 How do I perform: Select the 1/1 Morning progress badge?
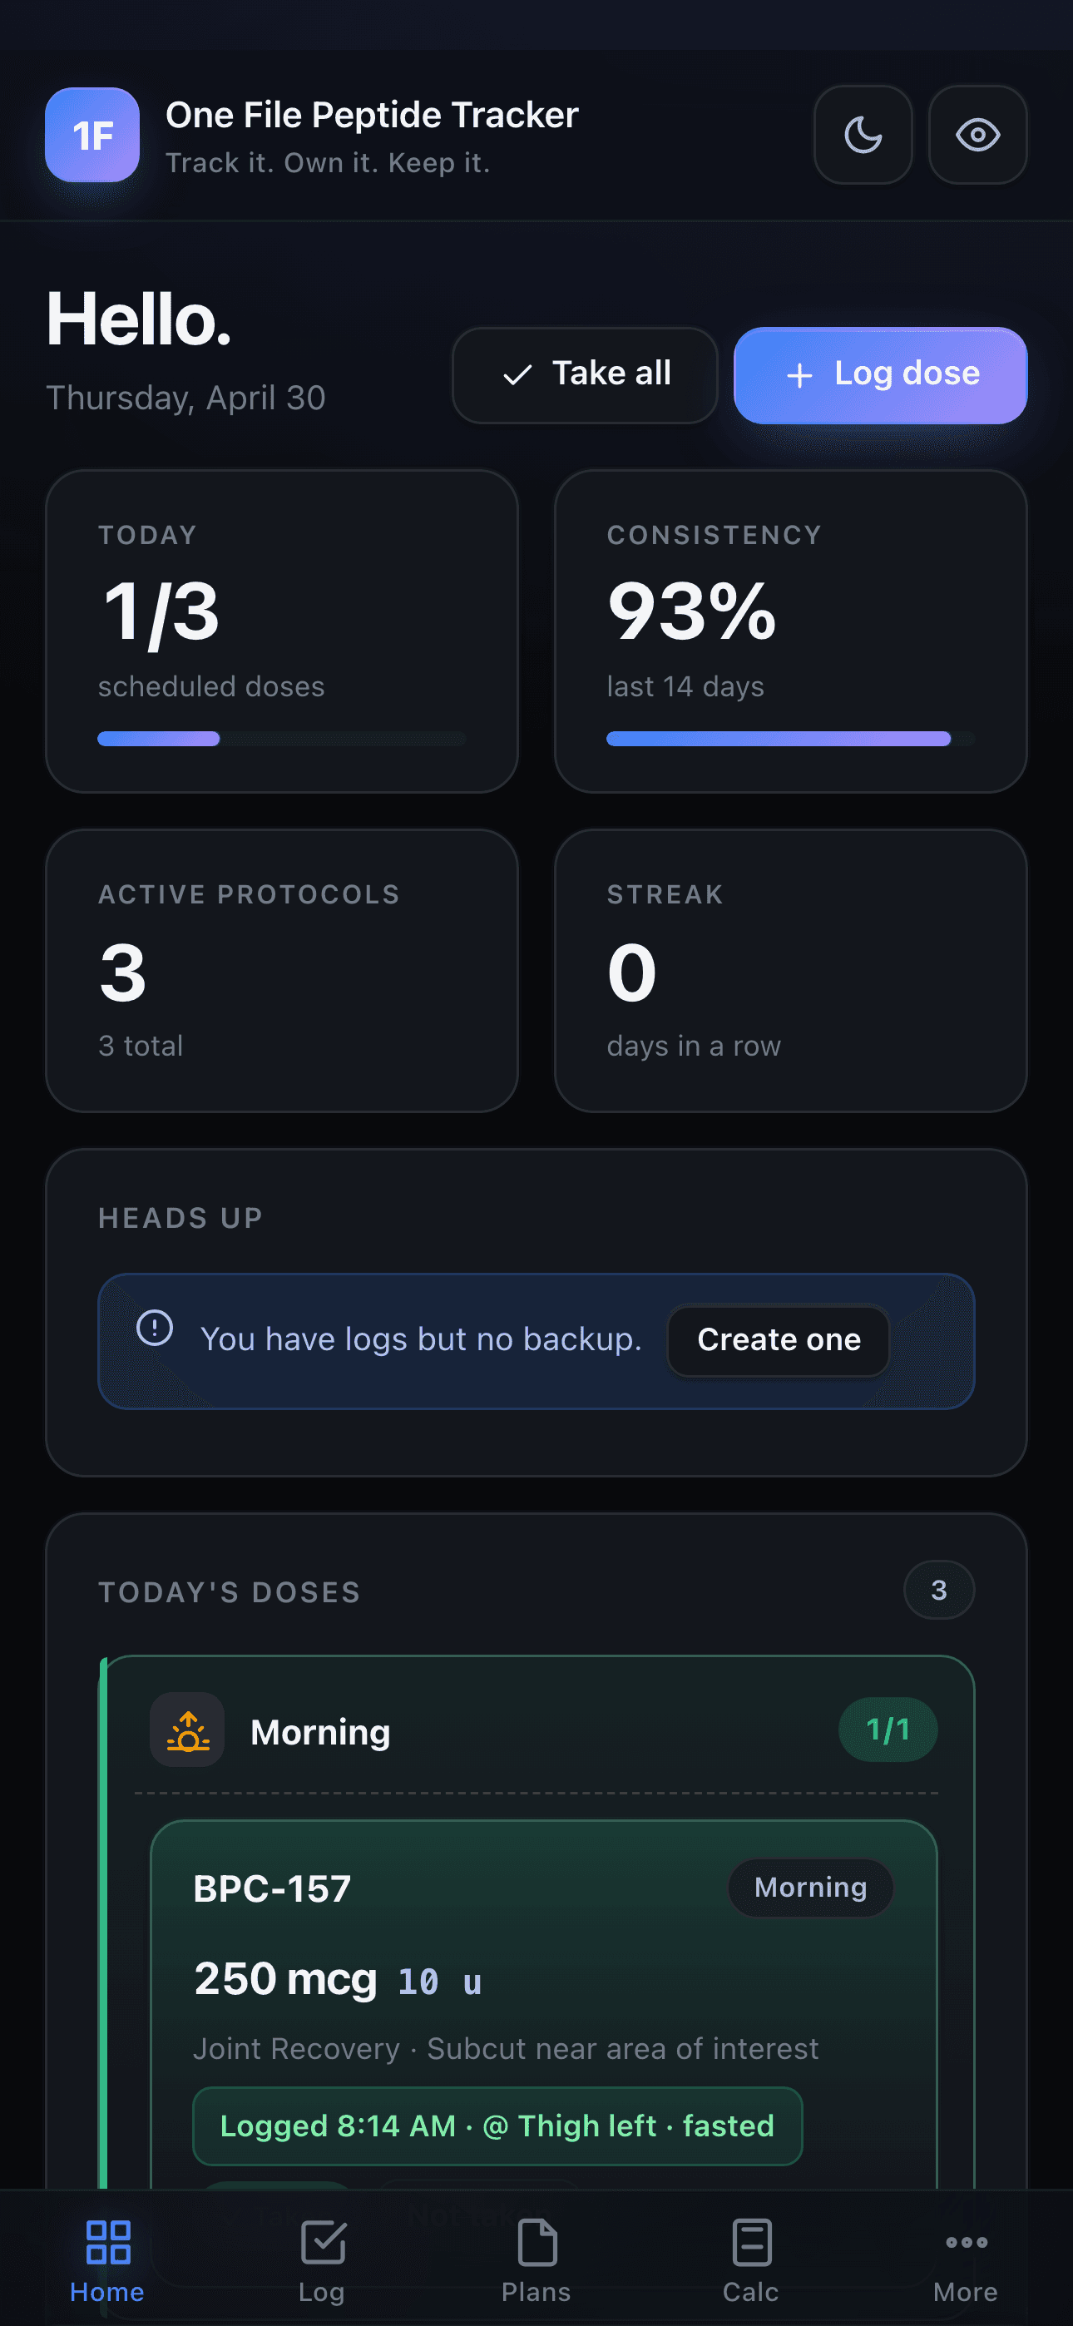(x=888, y=1730)
